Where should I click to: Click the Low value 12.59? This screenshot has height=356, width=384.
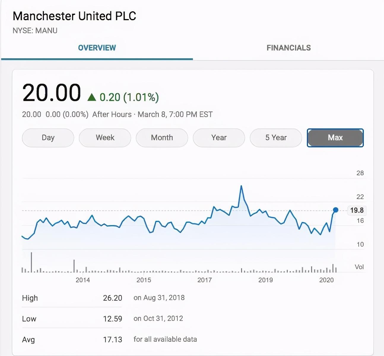point(112,319)
